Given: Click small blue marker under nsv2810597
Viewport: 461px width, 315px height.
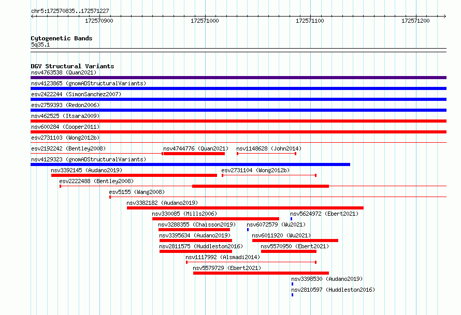Looking at the screenshot, I should 292,295.
